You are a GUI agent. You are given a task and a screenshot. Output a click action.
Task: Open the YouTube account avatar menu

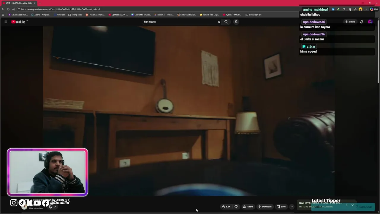coord(370,22)
